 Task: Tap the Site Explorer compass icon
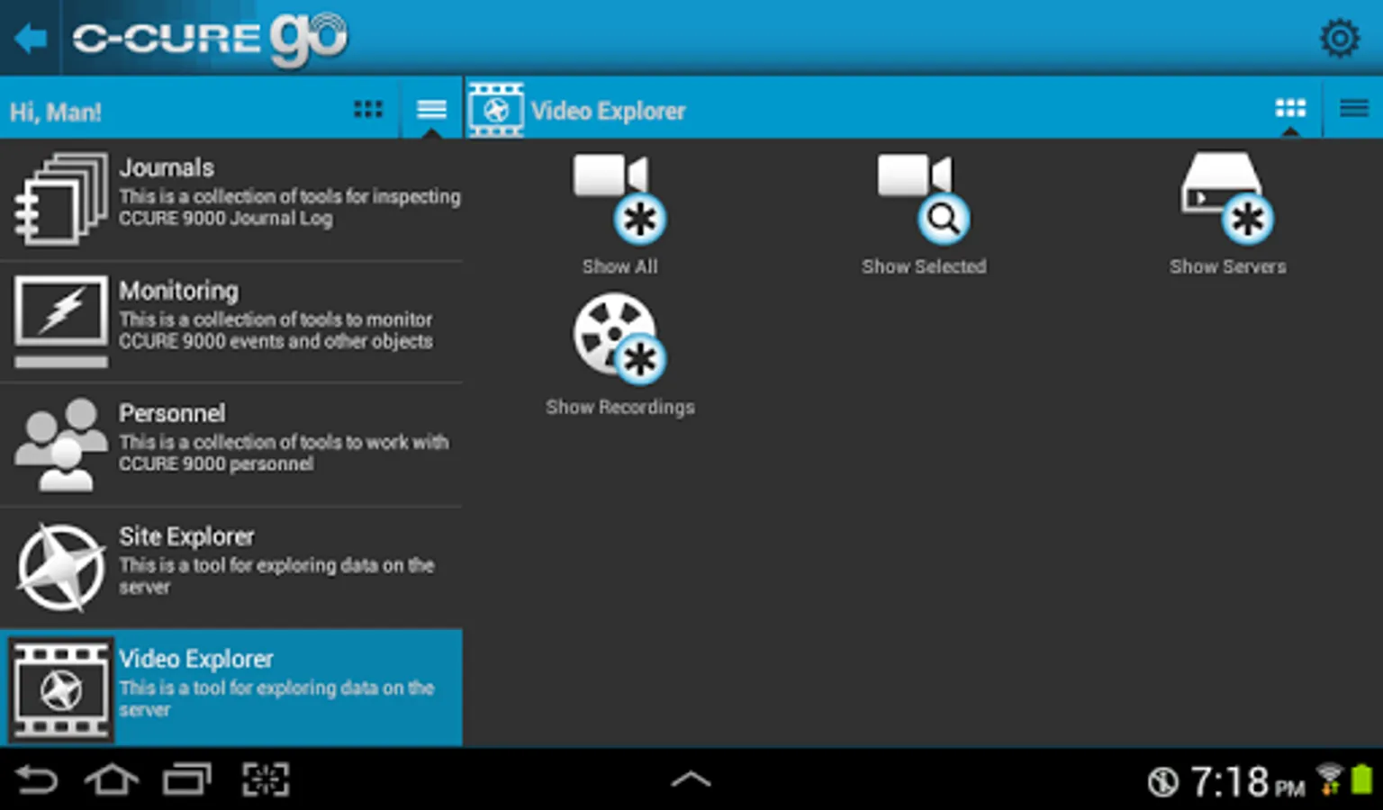pyautogui.click(x=60, y=568)
